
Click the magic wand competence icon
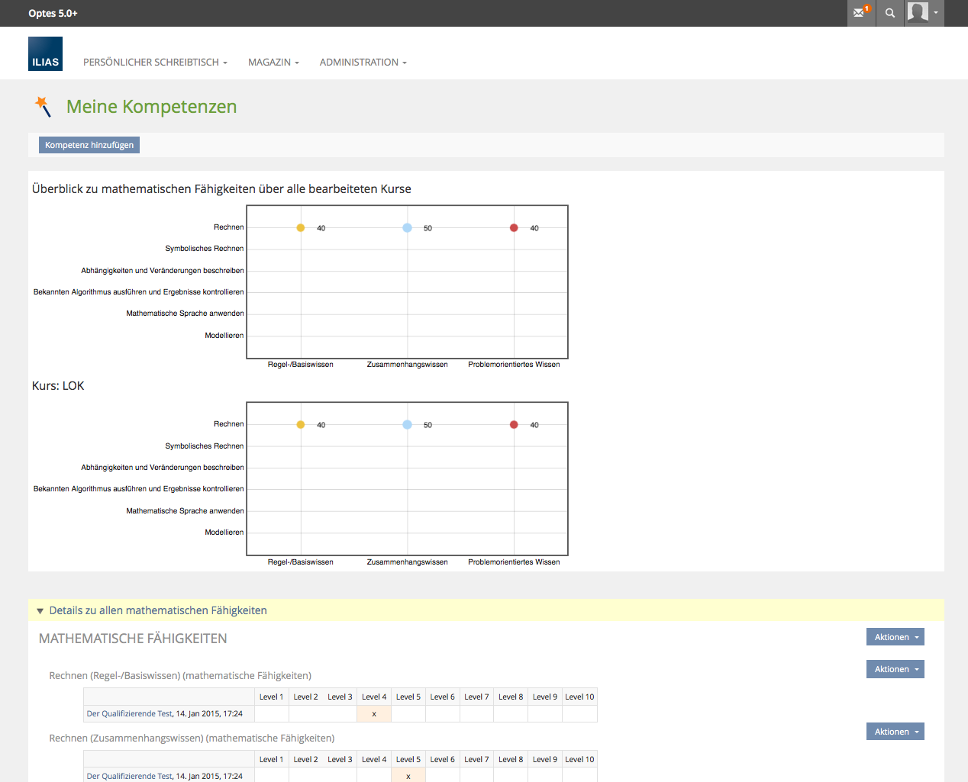tap(44, 107)
